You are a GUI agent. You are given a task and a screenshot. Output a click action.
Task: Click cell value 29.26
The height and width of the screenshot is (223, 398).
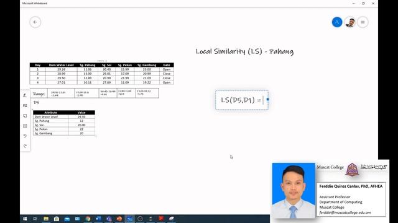coord(61,69)
